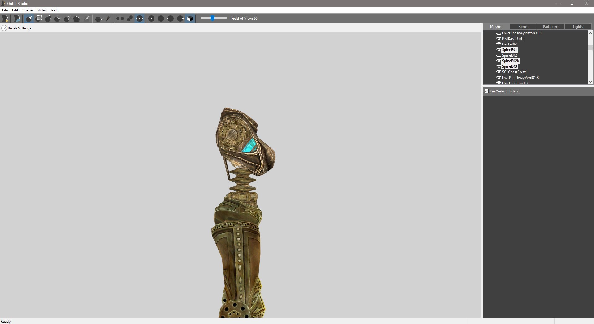Pick the Inflate brush tool
The image size is (594, 324).
[48, 19]
